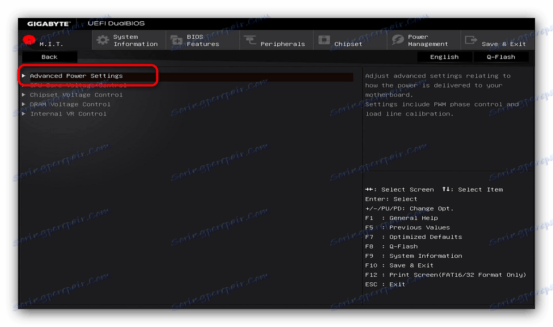Image resolution: width=553 pixels, height=327 pixels.
Task: Select the Save & Exit tab
Action: (497, 40)
